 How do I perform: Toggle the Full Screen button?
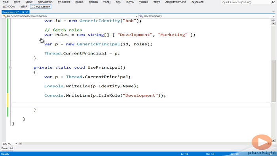pyautogui.click(x=41, y=7)
